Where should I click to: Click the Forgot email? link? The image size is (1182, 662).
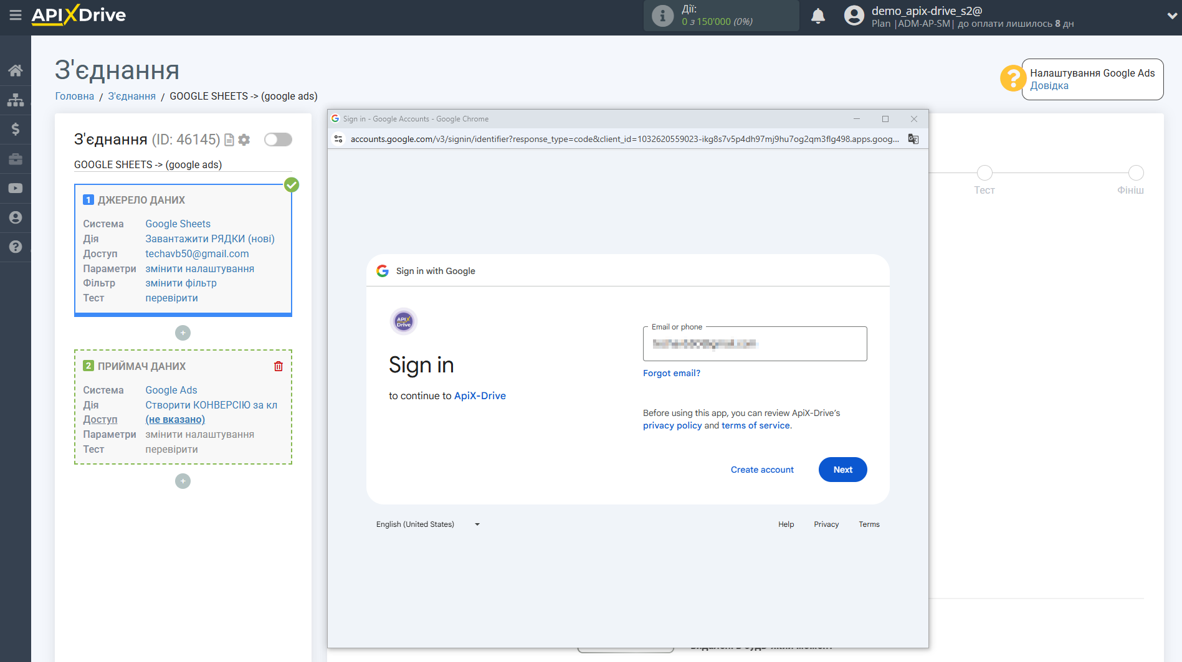point(671,373)
